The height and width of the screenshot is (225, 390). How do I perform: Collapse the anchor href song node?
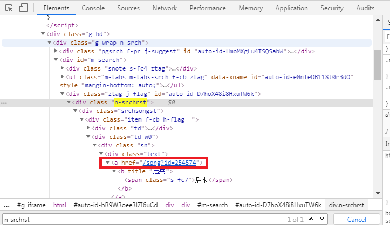(x=107, y=163)
